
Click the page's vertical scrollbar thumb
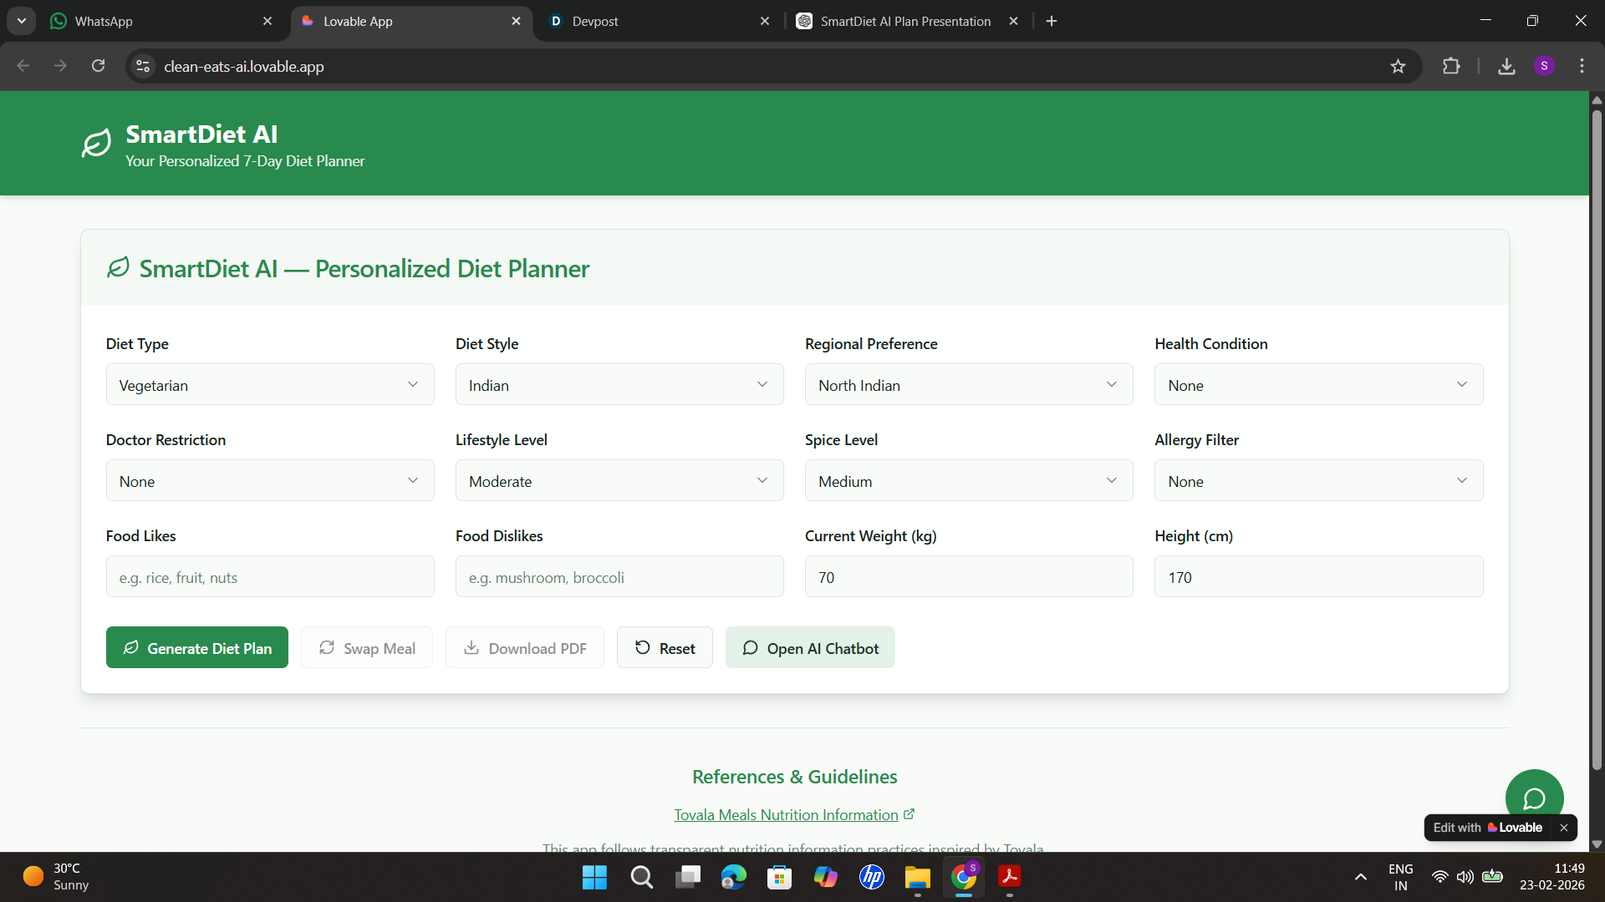pos(1597,438)
